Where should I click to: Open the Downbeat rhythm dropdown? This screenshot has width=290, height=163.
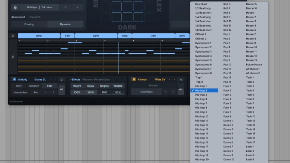point(147,92)
